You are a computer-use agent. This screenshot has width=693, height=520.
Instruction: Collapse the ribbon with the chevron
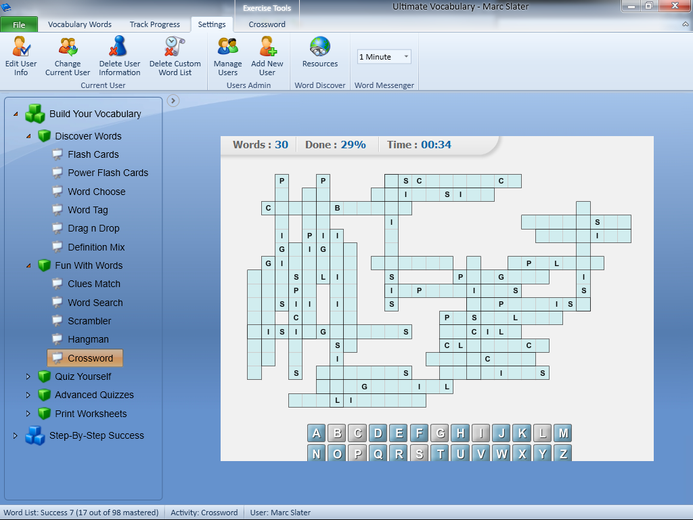click(x=685, y=24)
